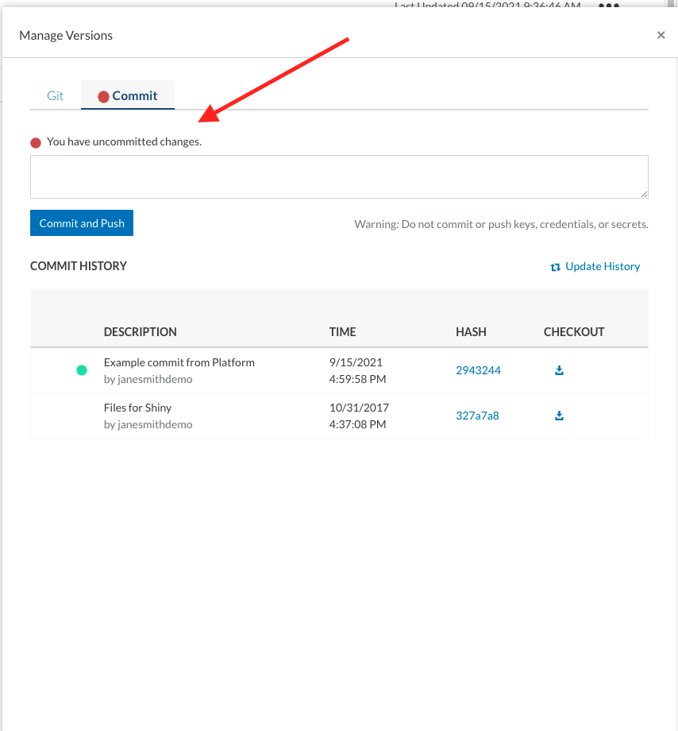Click red indicator beside uncommitted changes message

click(x=36, y=143)
